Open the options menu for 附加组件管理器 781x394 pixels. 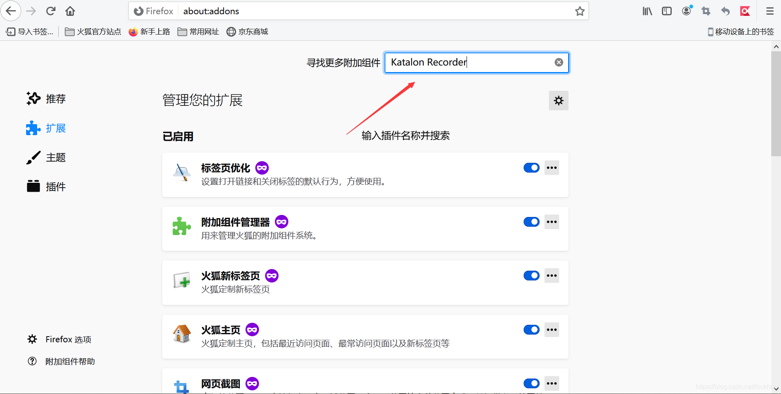[551, 221]
